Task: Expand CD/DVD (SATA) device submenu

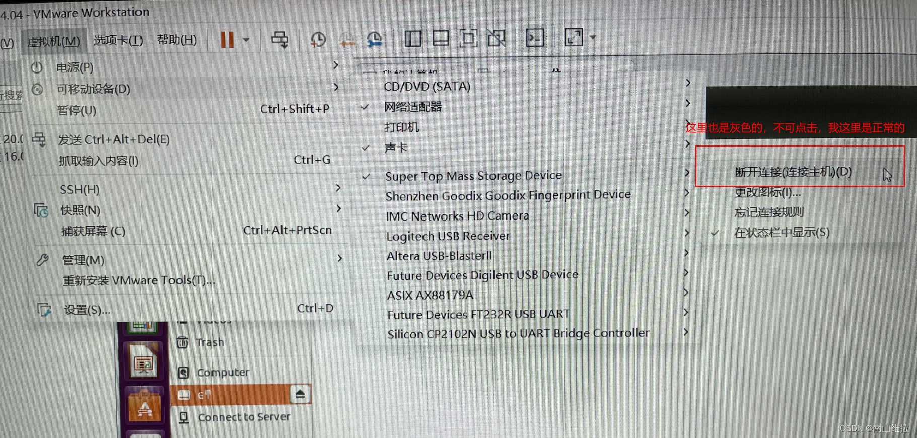Action: (x=528, y=86)
